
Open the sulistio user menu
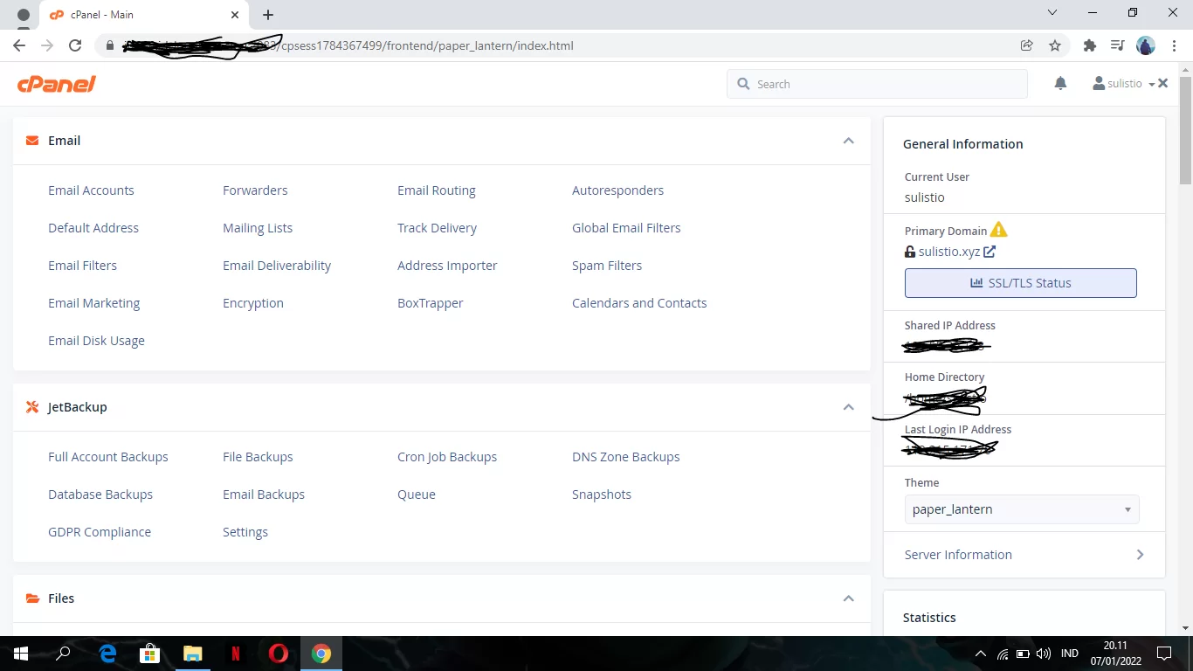point(1124,84)
